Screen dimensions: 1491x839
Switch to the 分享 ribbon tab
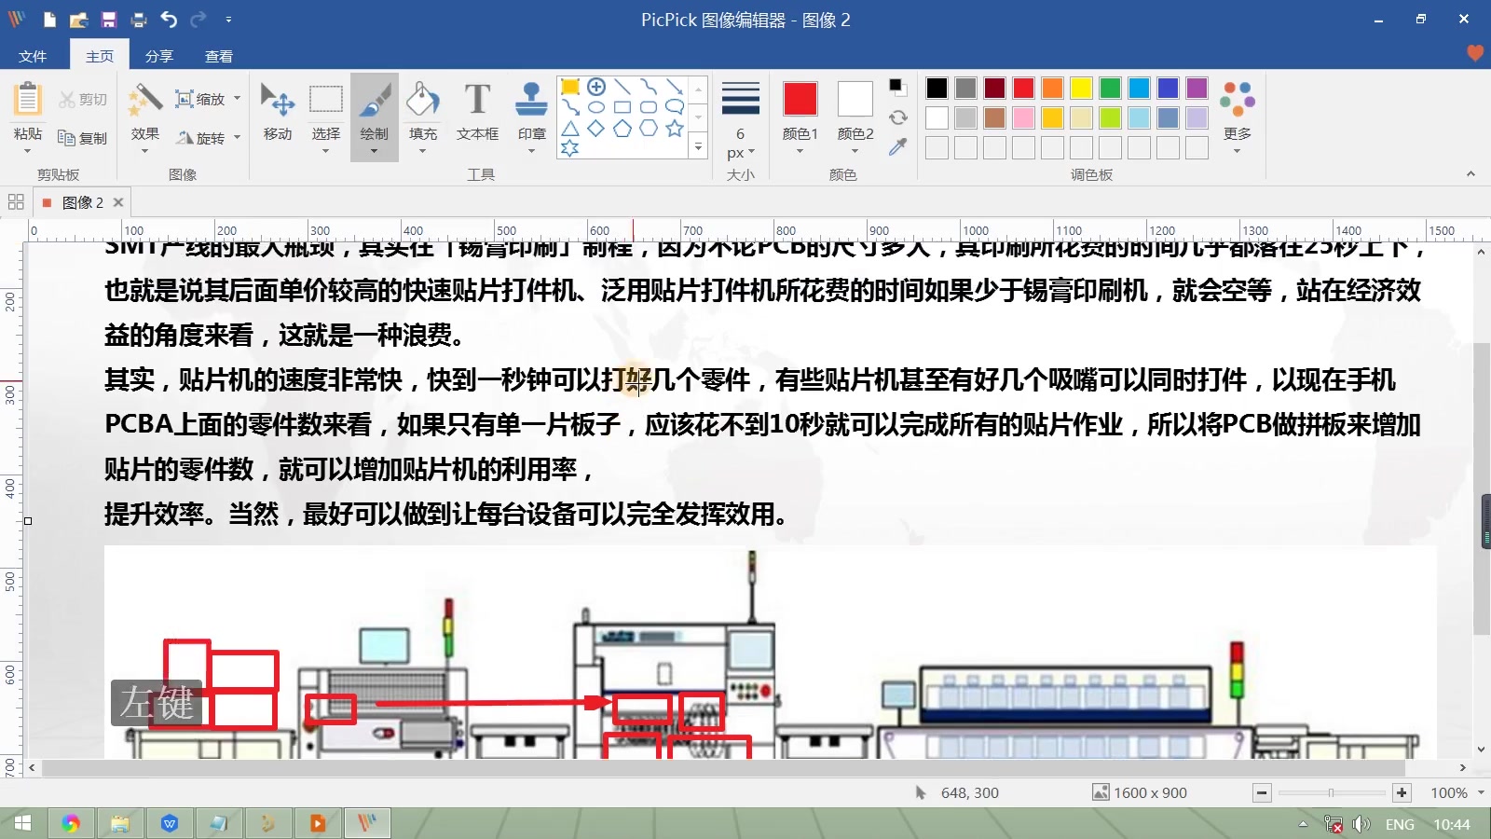(x=159, y=56)
